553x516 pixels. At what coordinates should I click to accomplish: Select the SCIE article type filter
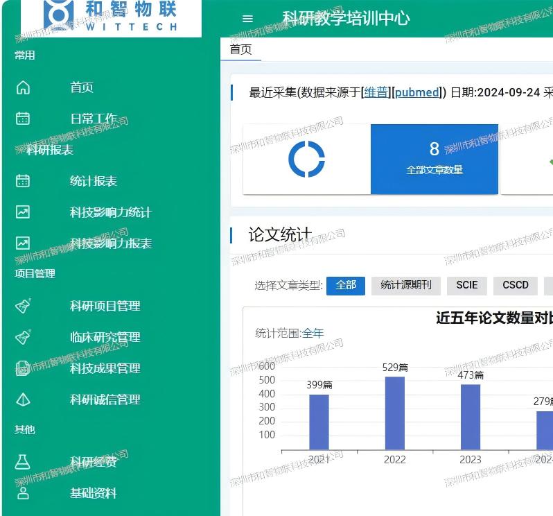tap(466, 285)
